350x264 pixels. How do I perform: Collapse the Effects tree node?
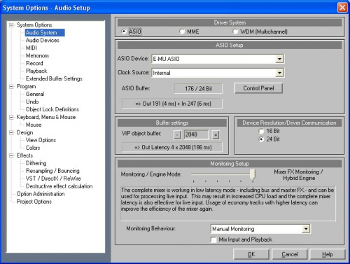click(x=11, y=155)
